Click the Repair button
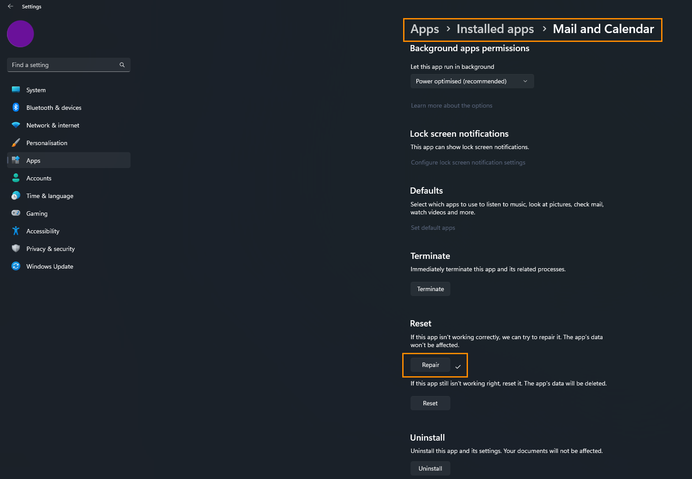The image size is (692, 479). [430, 365]
